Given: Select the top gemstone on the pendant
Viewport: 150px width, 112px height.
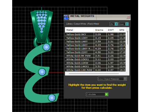Looking at the screenshot, I should 47,47.
